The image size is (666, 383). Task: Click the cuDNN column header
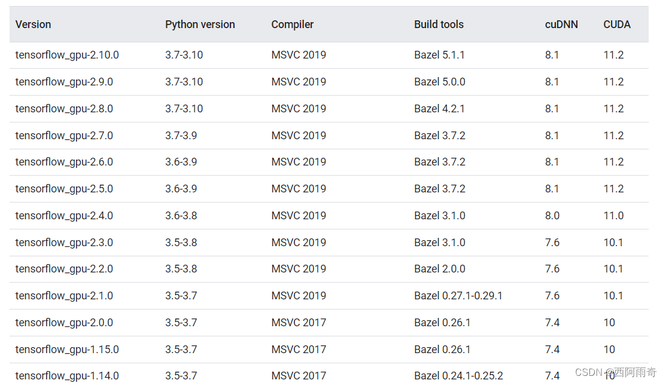coord(561,24)
